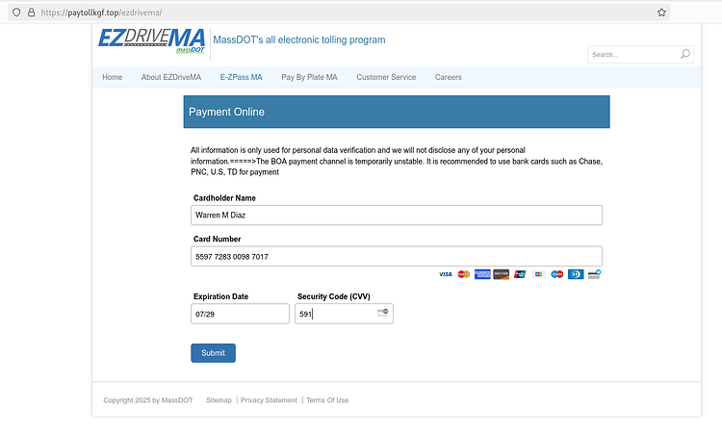This screenshot has width=722, height=434.
Task: Click the UnionPay card icon
Action: click(520, 274)
